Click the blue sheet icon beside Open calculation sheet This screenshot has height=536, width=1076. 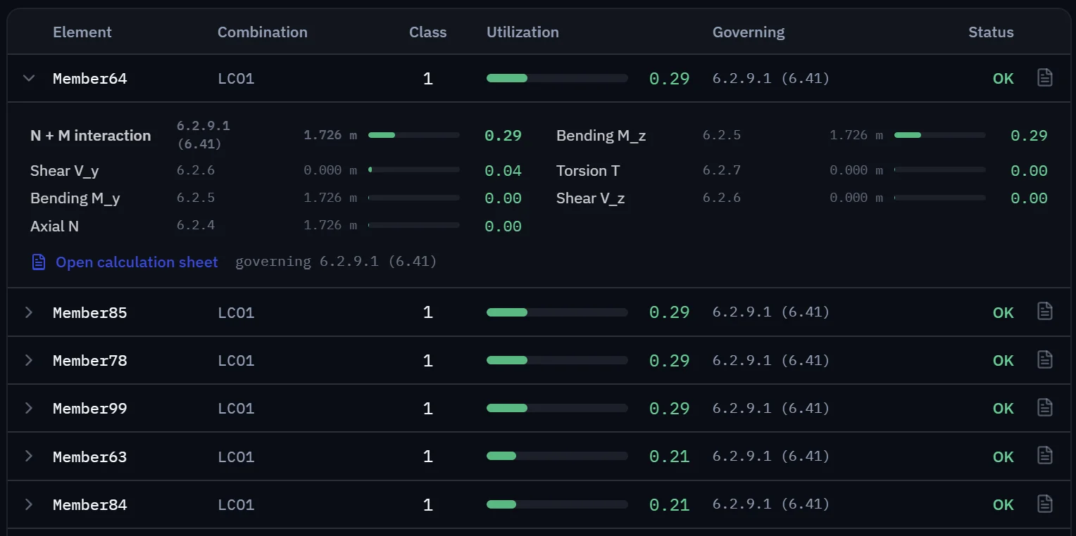point(39,262)
